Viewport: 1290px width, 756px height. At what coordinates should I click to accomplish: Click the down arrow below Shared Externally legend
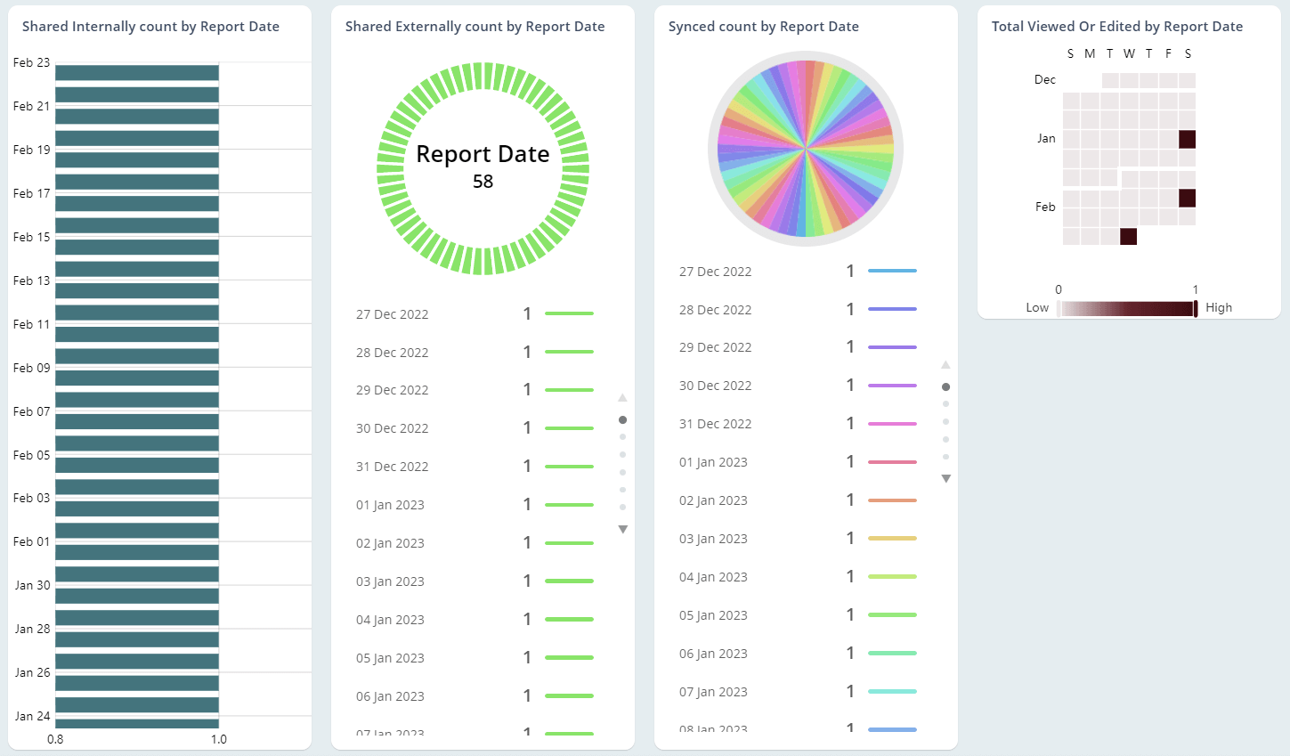[623, 529]
